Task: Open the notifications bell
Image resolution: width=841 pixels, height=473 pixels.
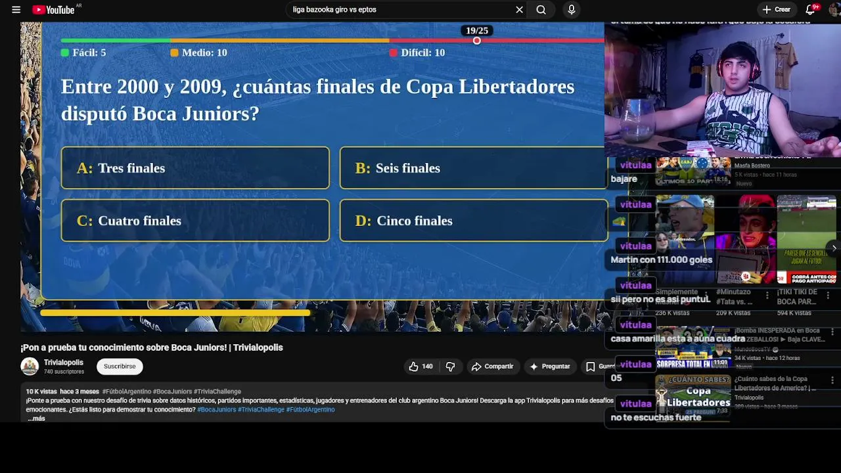Action: pyautogui.click(x=810, y=10)
